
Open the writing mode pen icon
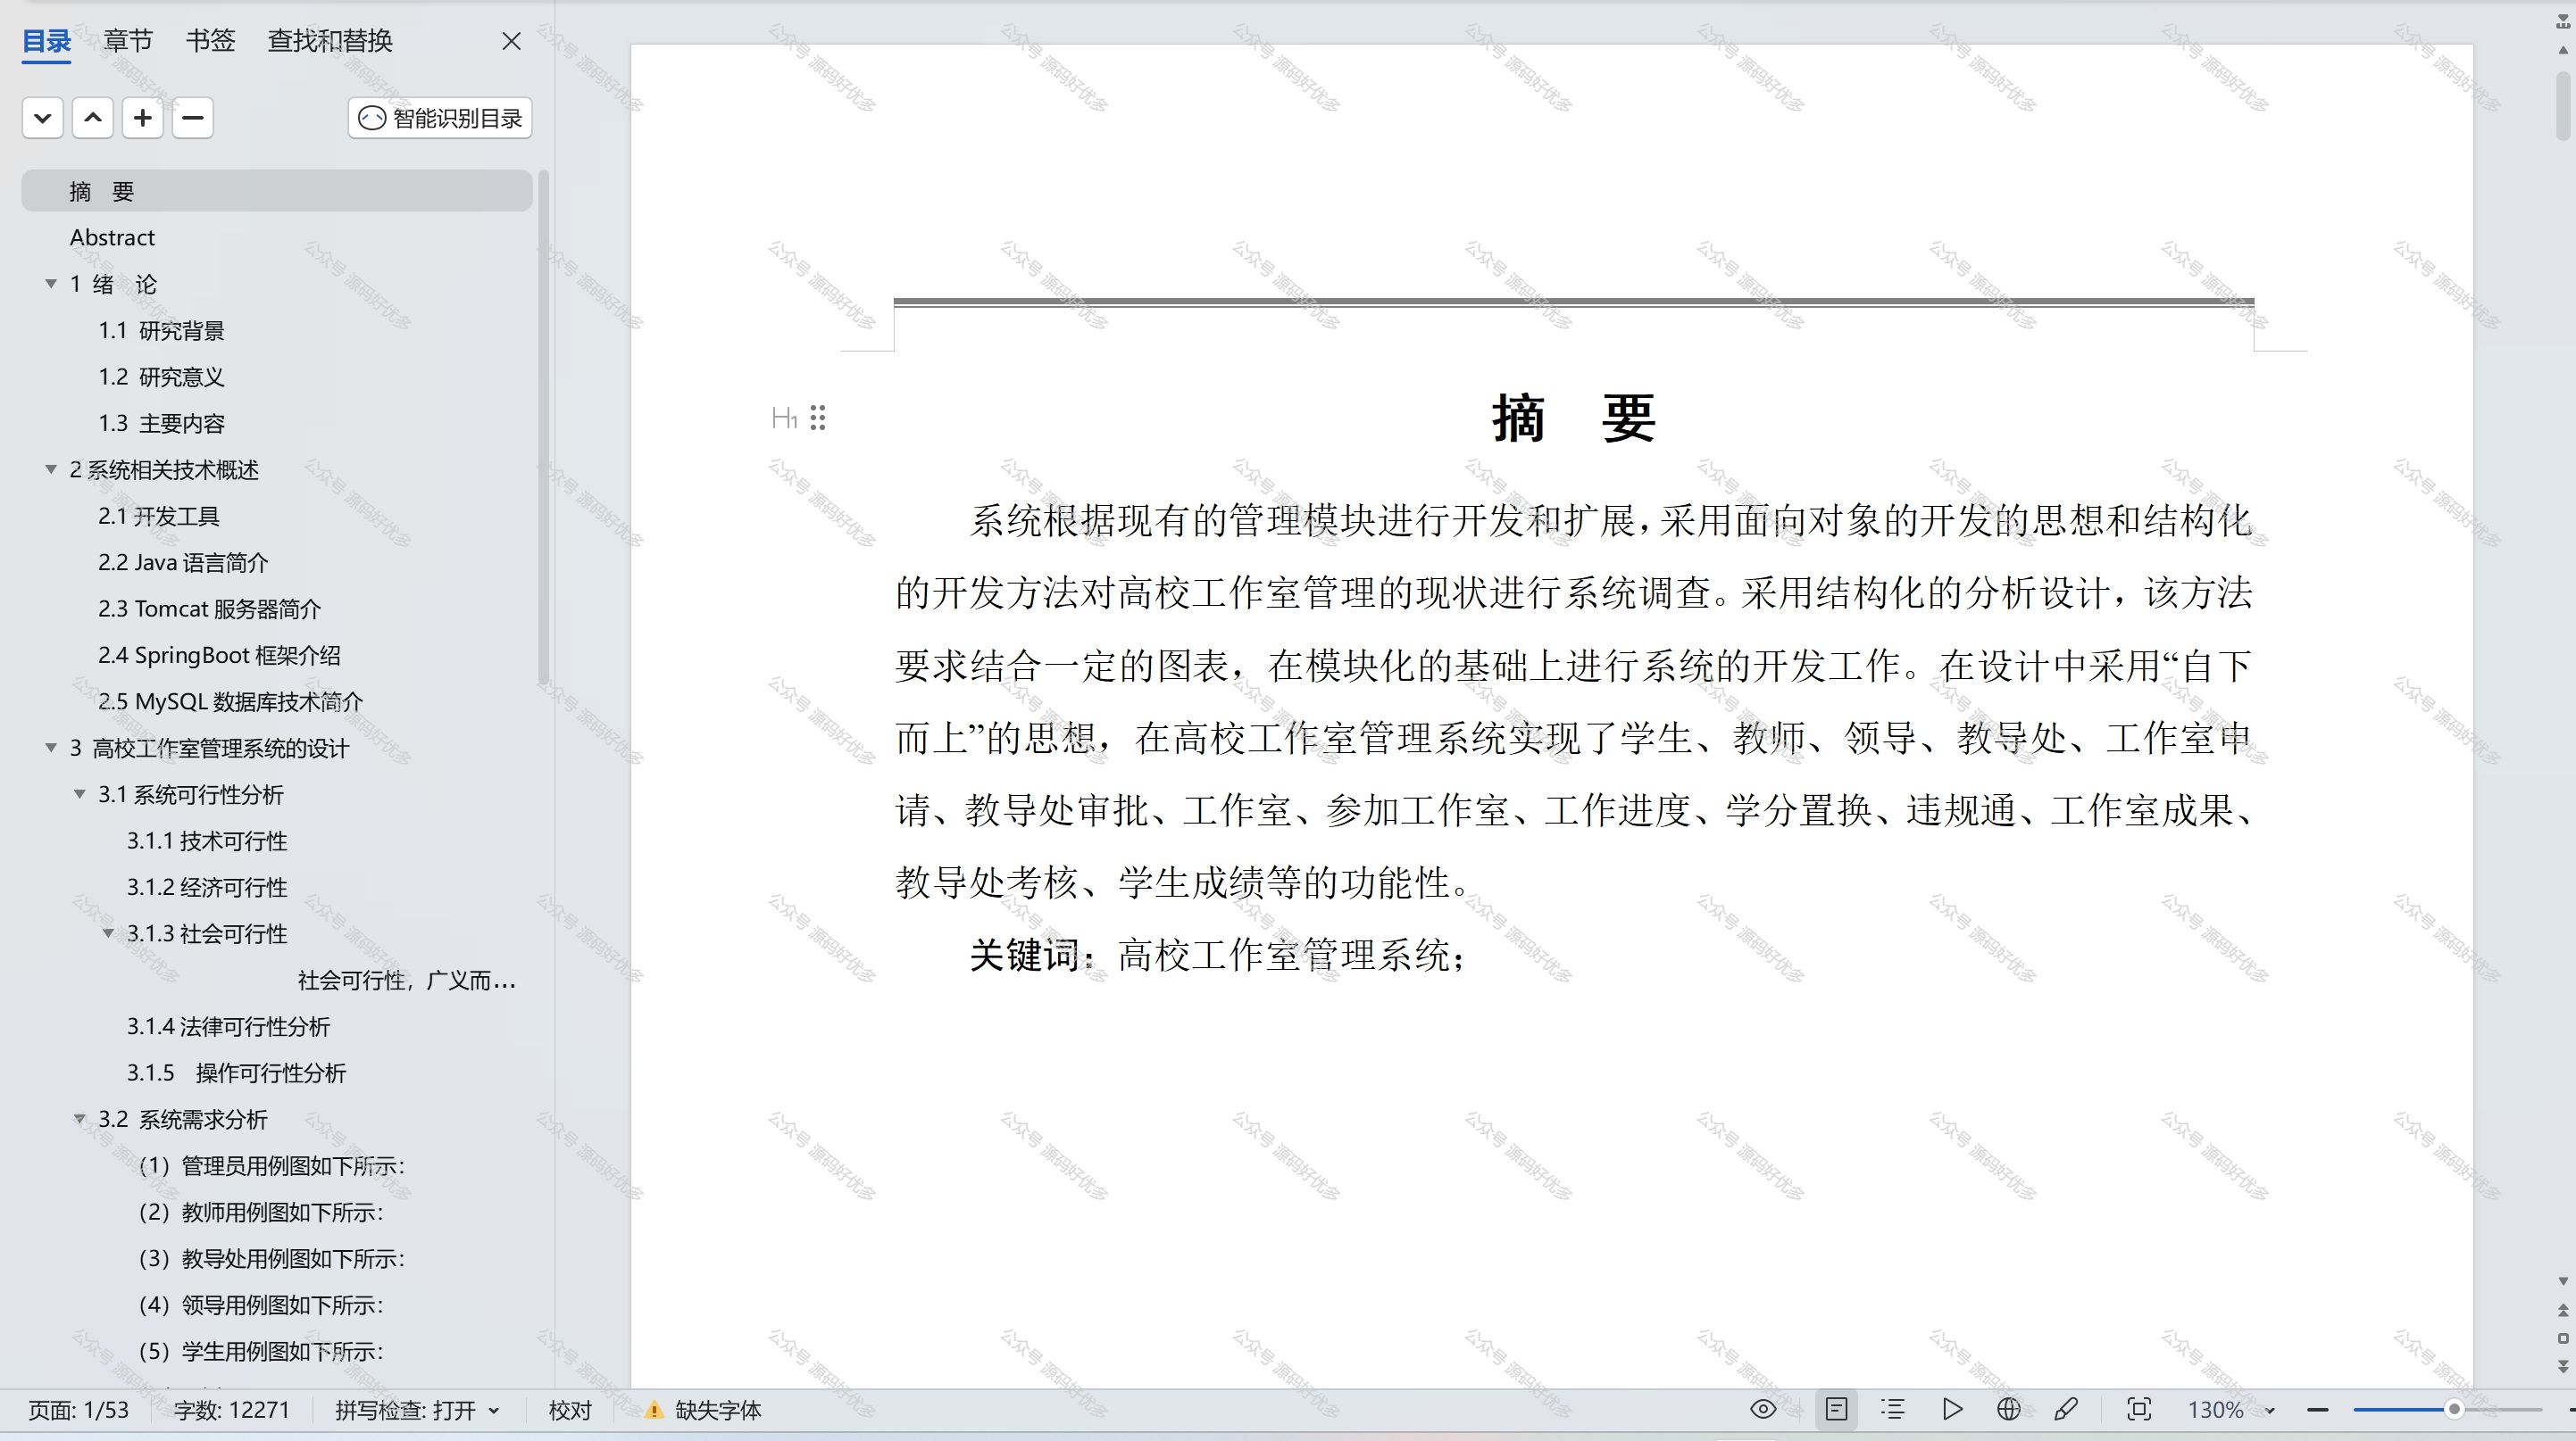[2066, 1409]
